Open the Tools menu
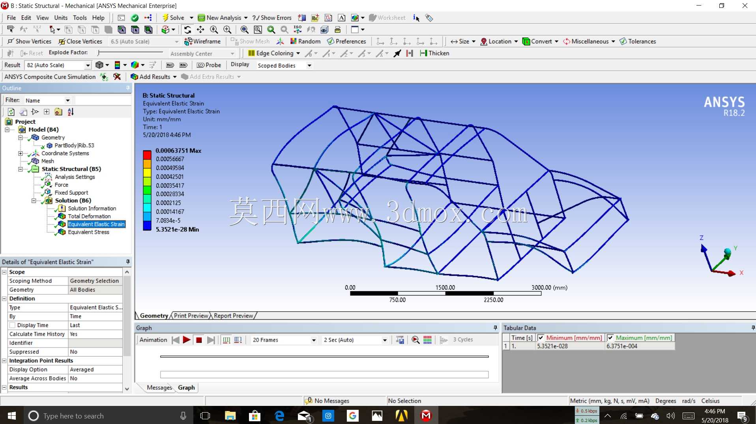756x424 pixels. (x=80, y=18)
